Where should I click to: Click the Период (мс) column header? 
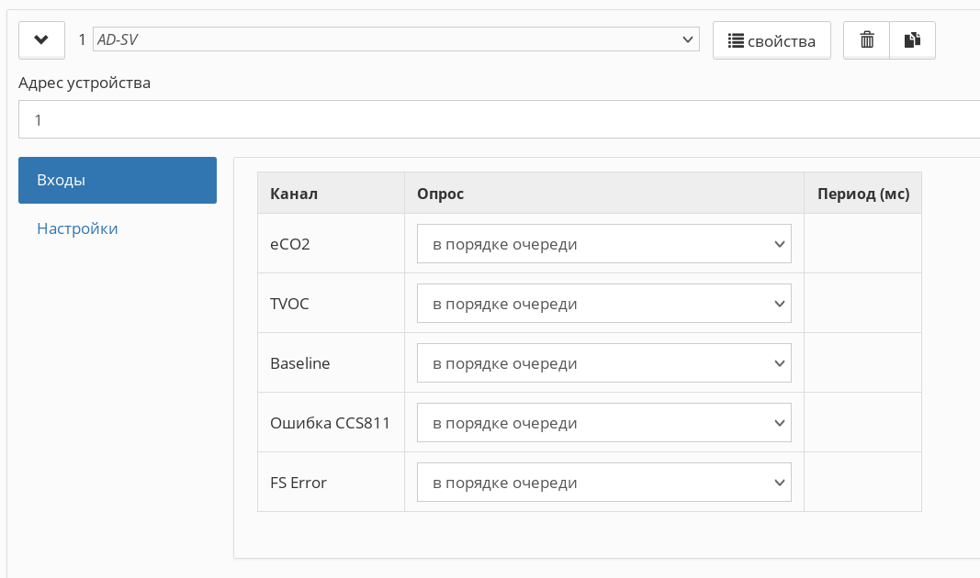tap(863, 194)
